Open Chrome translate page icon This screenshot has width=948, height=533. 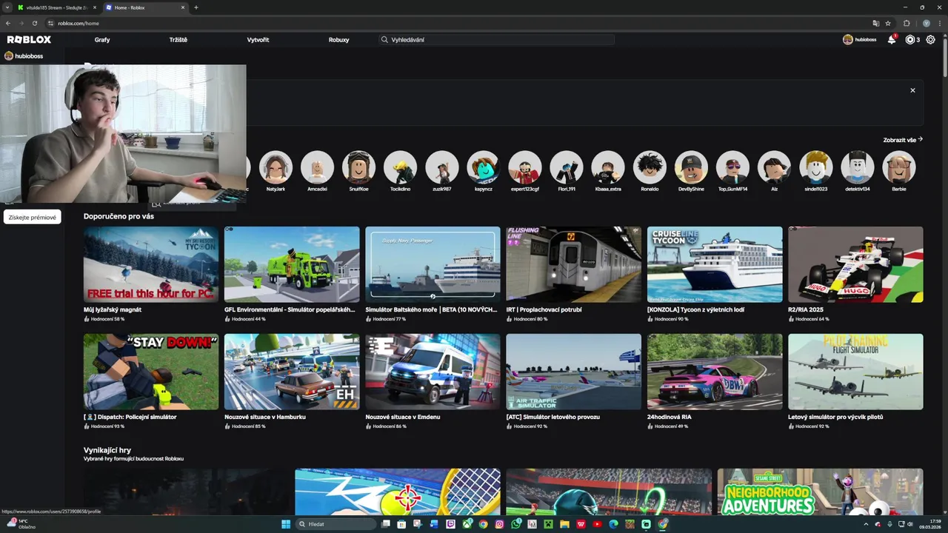876,23
